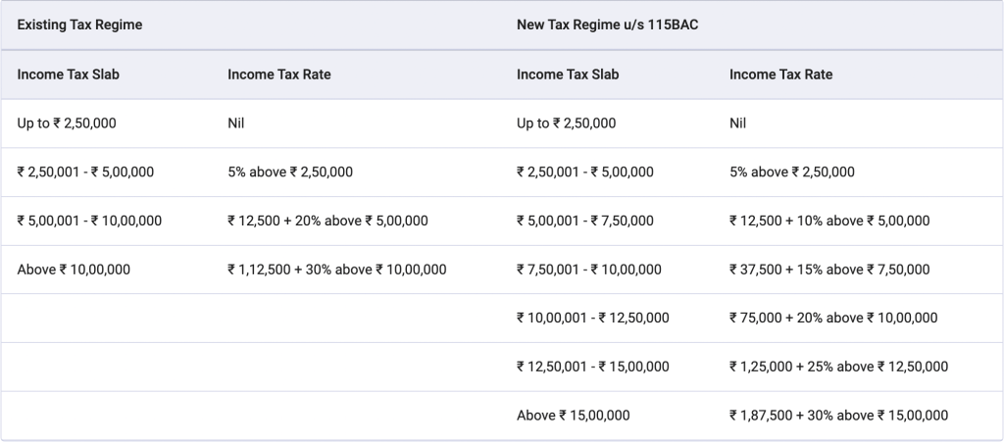Click the new regime Income Tax Slab column header
The image size is (1004, 443).
pyautogui.click(x=568, y=74)
